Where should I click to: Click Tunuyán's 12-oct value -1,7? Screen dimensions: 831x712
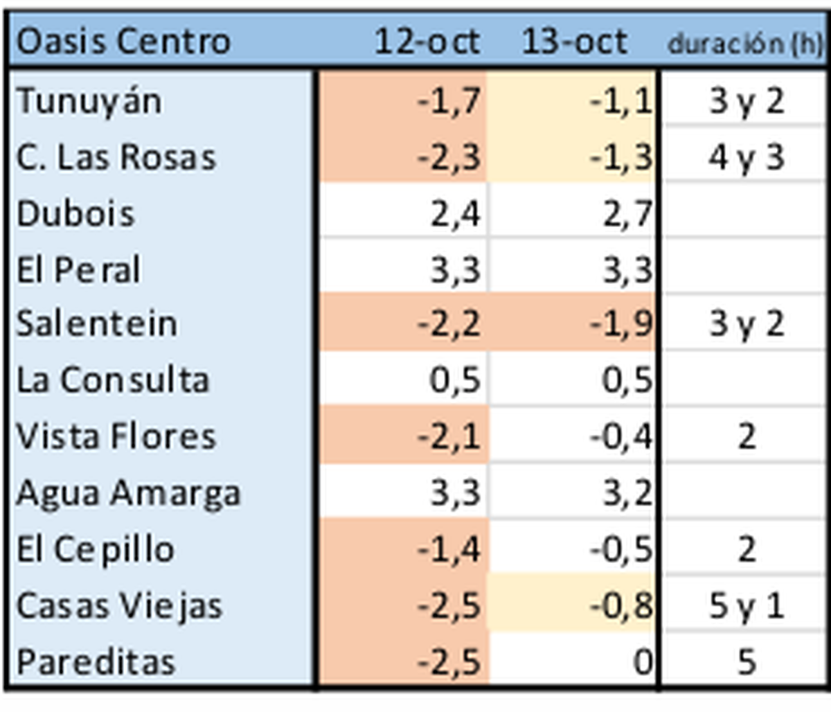point(449,102)
